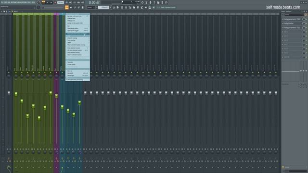Click the Master track pan knob
Screen dimensions: 308x173
tap(9, 76)
